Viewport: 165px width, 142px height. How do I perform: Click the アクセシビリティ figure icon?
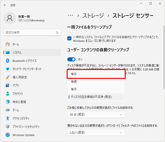(8, 118)
